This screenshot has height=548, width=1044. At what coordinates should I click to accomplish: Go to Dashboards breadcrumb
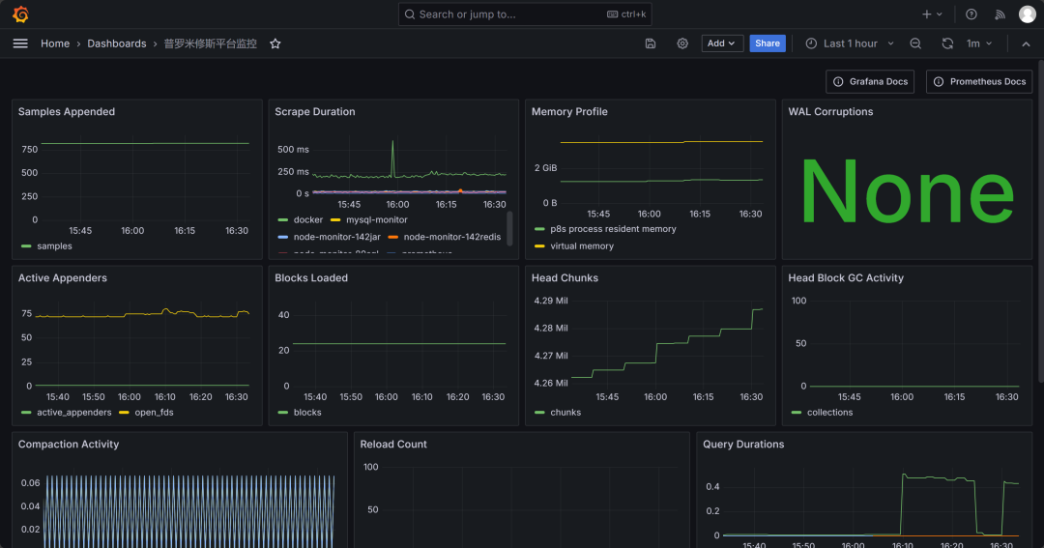(117, 43)
